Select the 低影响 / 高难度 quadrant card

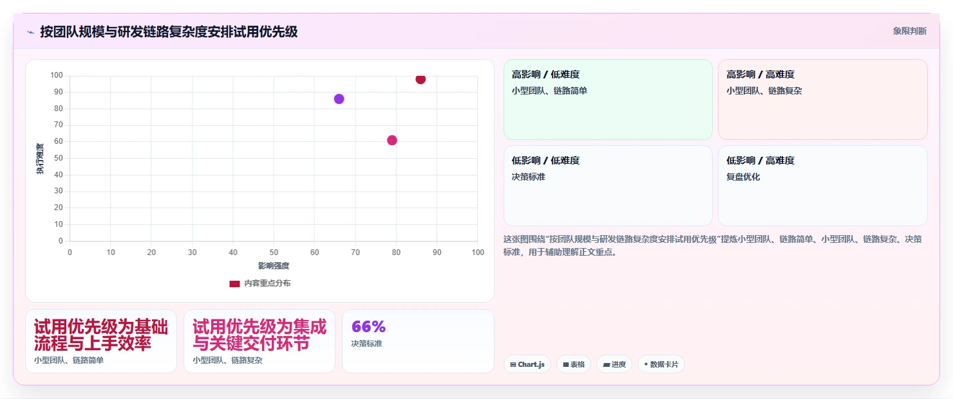(823, 186)
